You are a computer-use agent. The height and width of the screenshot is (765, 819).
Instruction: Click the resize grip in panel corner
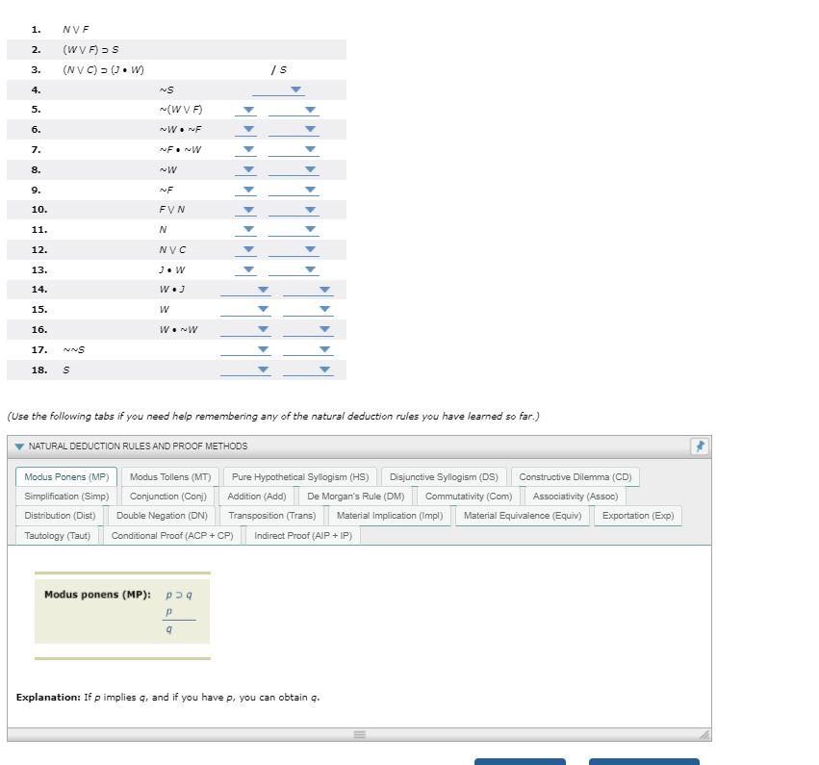(x=705, y=734)
